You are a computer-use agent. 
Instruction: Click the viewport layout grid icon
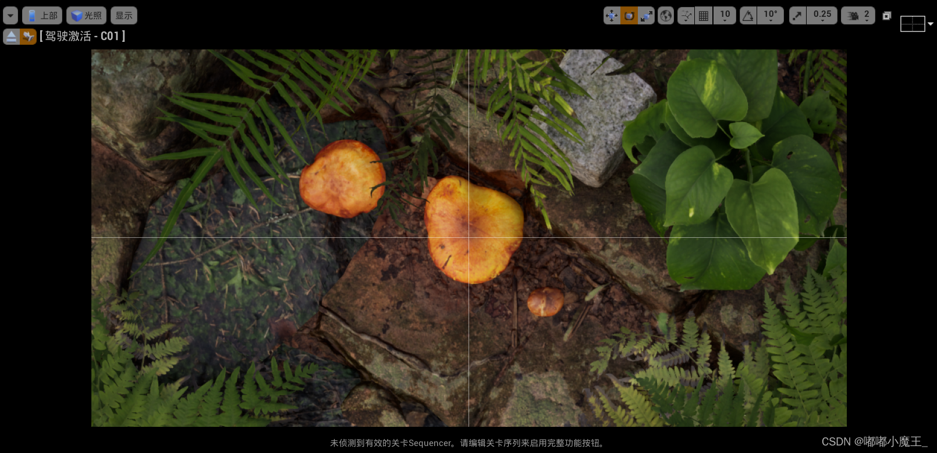pos(913,24)
